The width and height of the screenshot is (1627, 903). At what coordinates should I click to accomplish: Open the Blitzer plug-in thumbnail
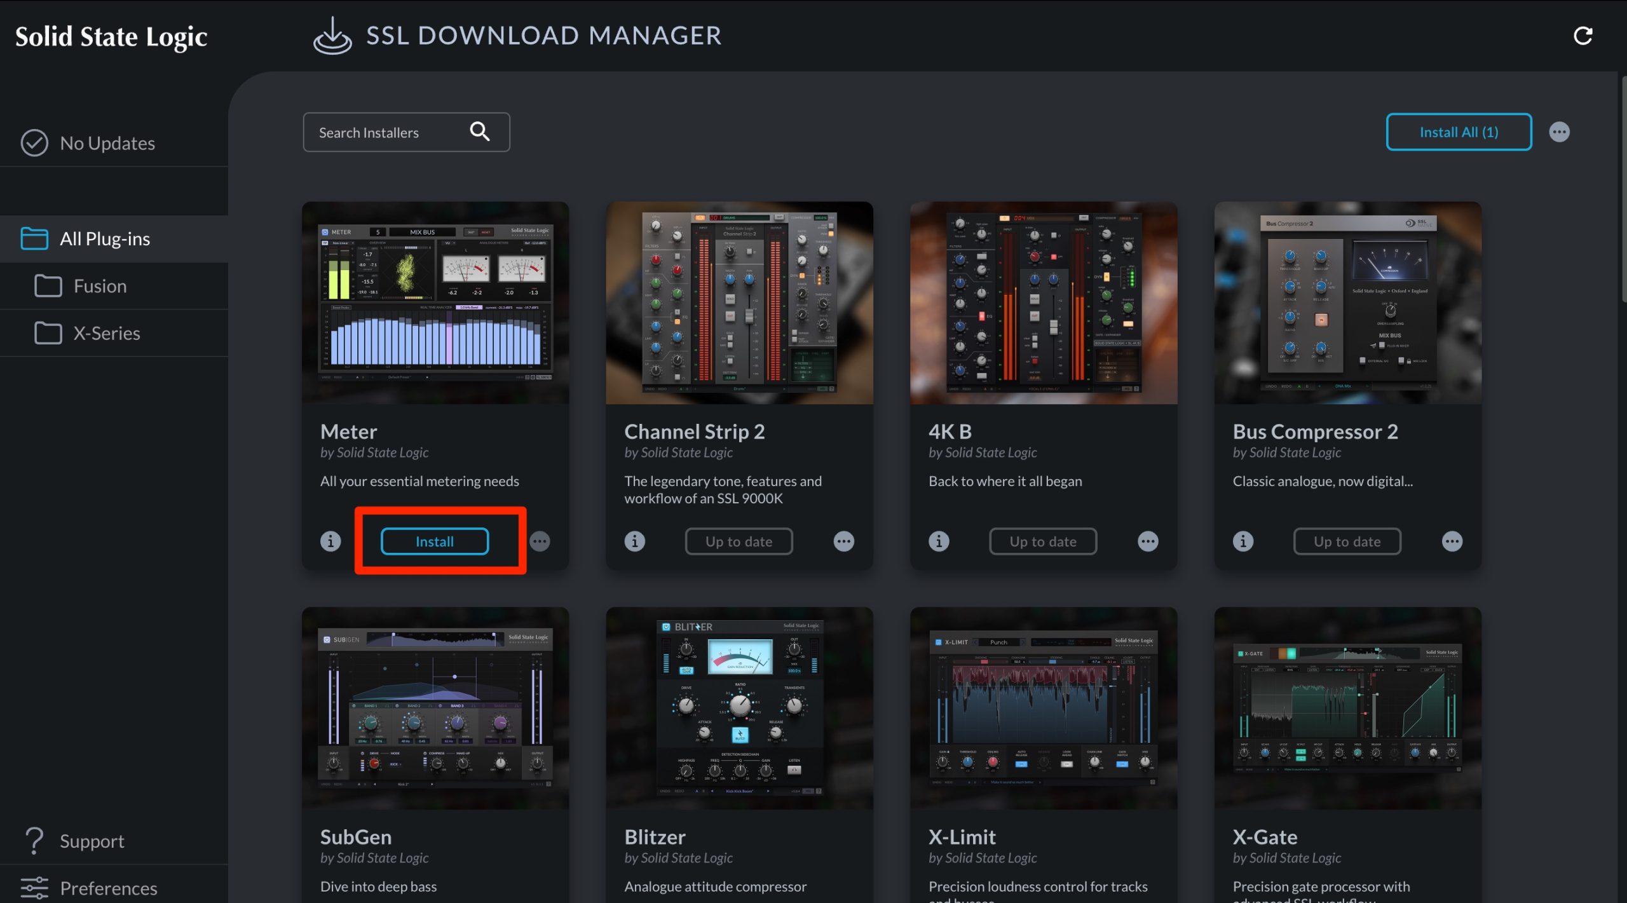pos(739,708)
